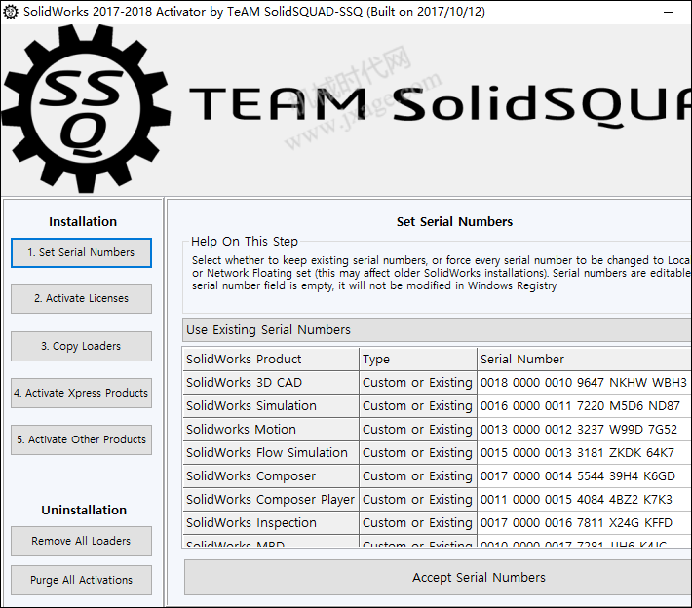Click the Type cell for SolidWorks 3D CAD

coord(418,383)
